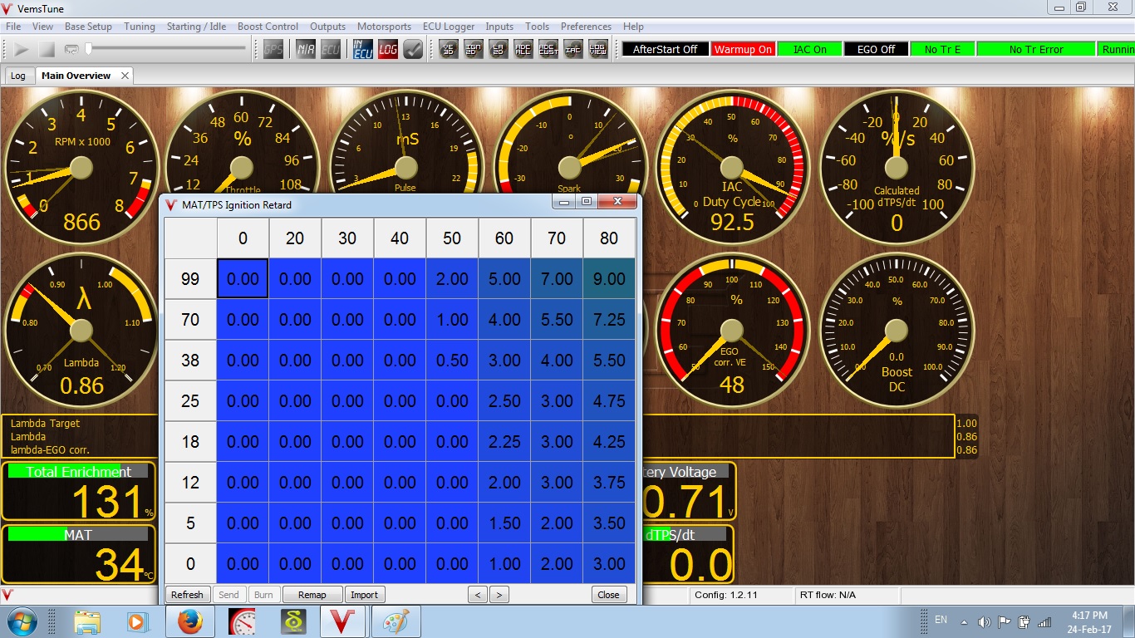This screenshot has width=1135, height=638.
Task: Click the IN ECU toolbar icon
Action: click(363, 50)
